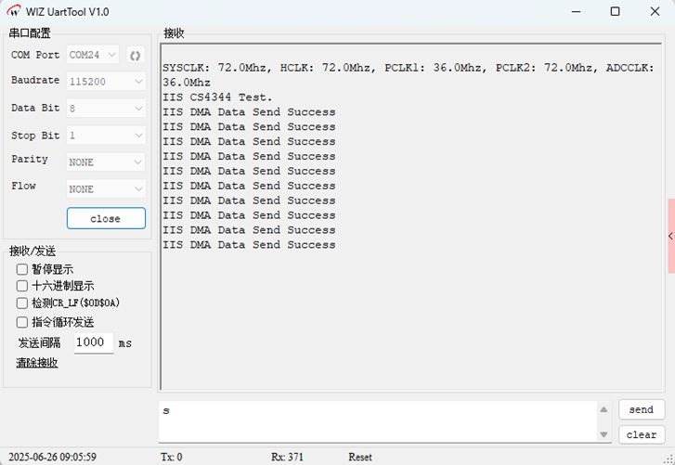The image size is (675, 465).
Task: Check the 检测CR_LF($0D$0A) option
Action: point(22,303)
